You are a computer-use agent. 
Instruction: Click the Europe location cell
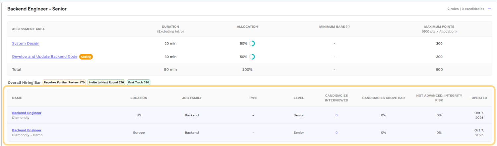point(139,133)
